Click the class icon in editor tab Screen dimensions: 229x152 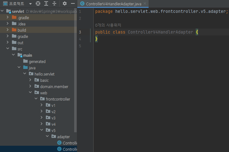tap(82, 4)
